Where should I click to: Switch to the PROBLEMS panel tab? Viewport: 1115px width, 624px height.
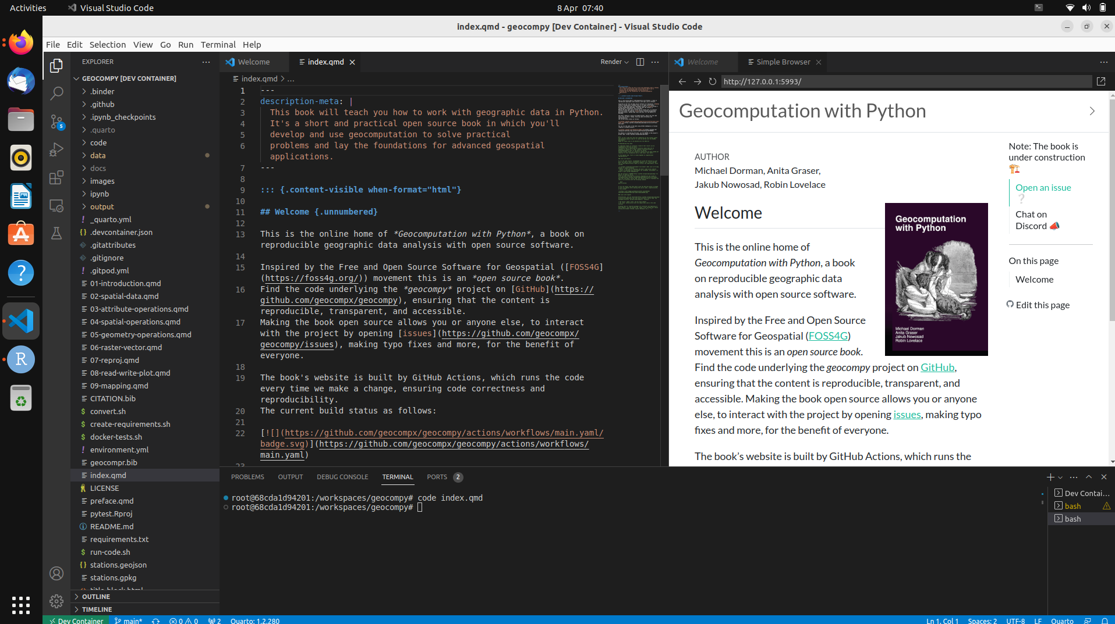click(247, 477)
